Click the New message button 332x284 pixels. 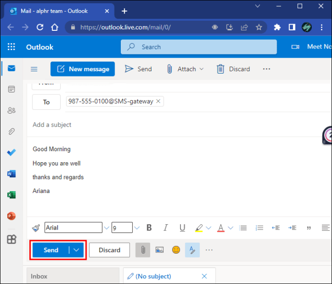83,69
